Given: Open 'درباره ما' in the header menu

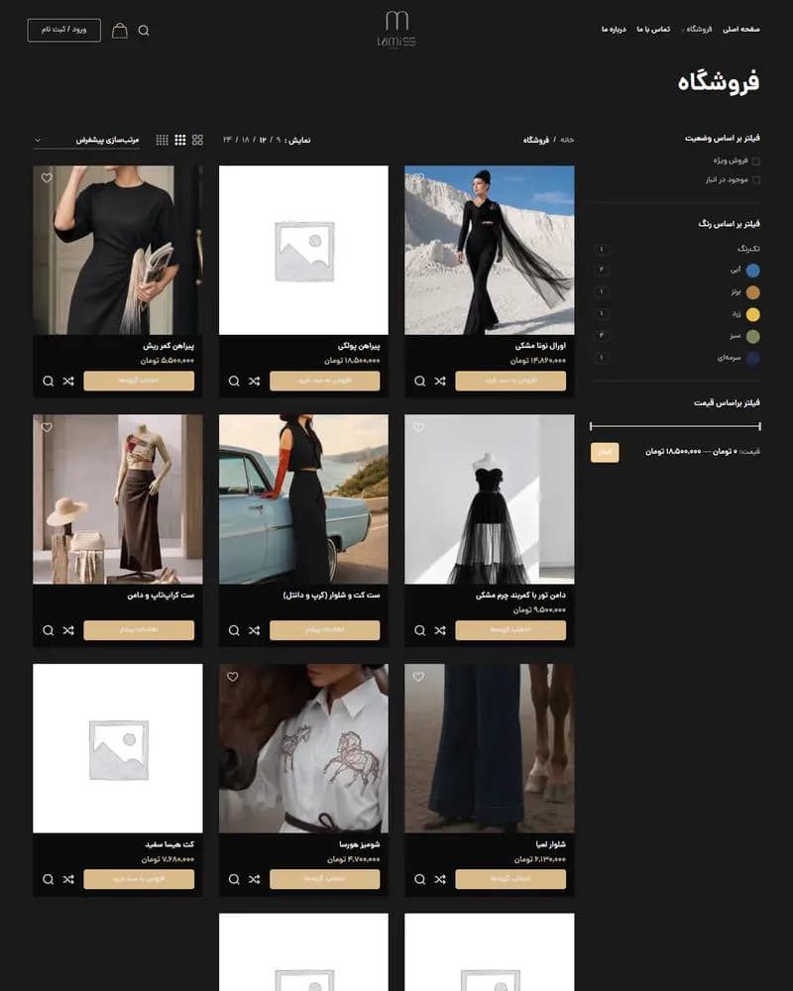Looking at the screenshot, I should pyautogui.click(x=614, y=29).
